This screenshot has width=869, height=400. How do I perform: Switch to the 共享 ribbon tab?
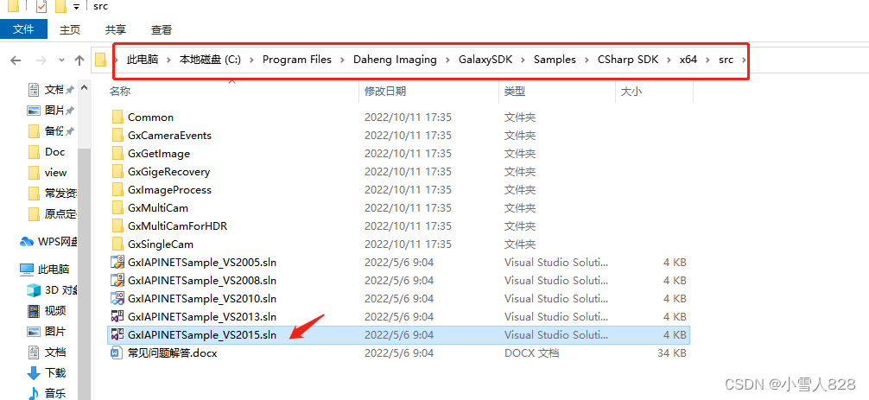click(115, 30)
